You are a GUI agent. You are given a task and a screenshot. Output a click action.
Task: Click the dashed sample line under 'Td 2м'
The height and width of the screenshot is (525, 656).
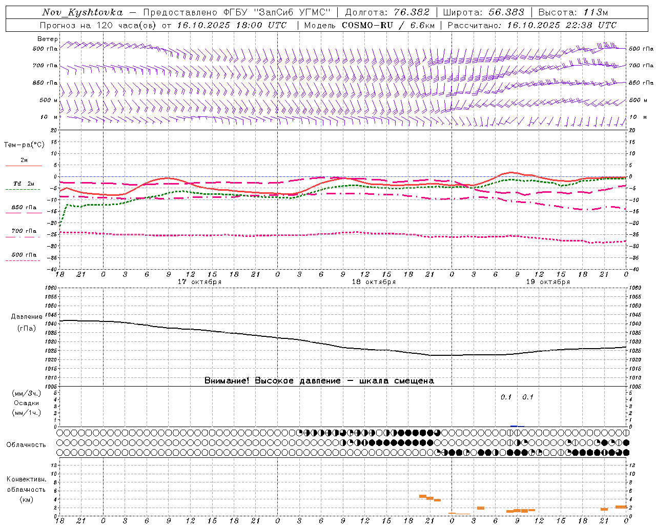coord(23,189)
